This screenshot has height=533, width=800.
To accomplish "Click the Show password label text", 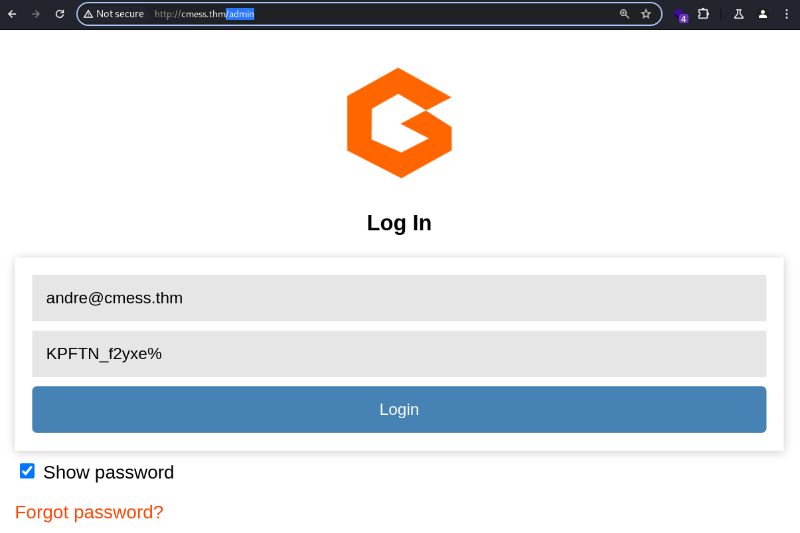I will [109, 473].
